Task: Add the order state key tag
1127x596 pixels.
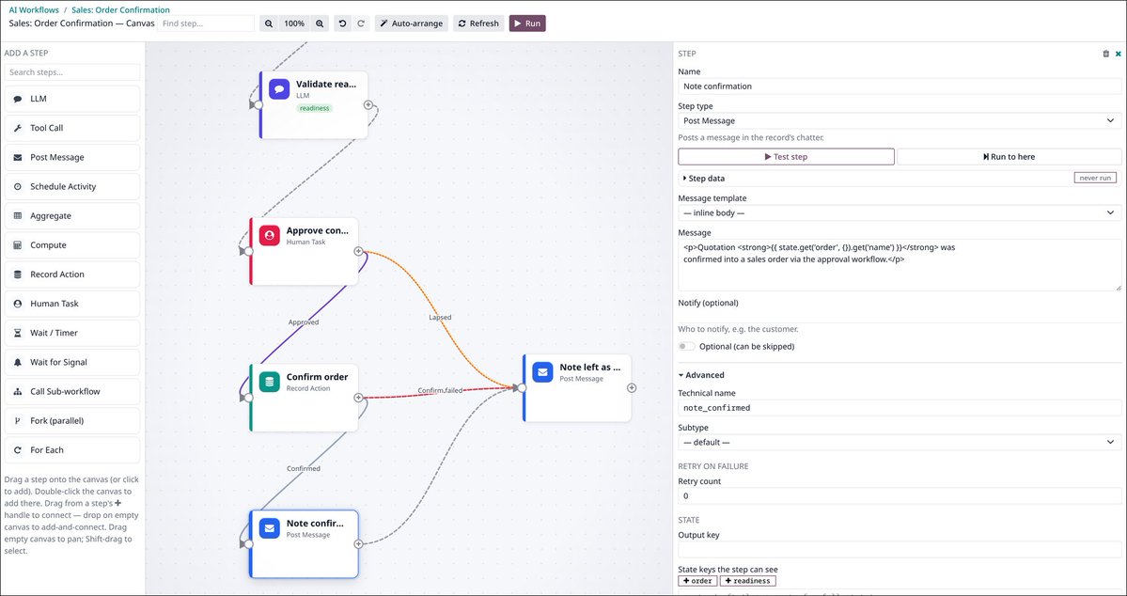Action: [697, 581]
